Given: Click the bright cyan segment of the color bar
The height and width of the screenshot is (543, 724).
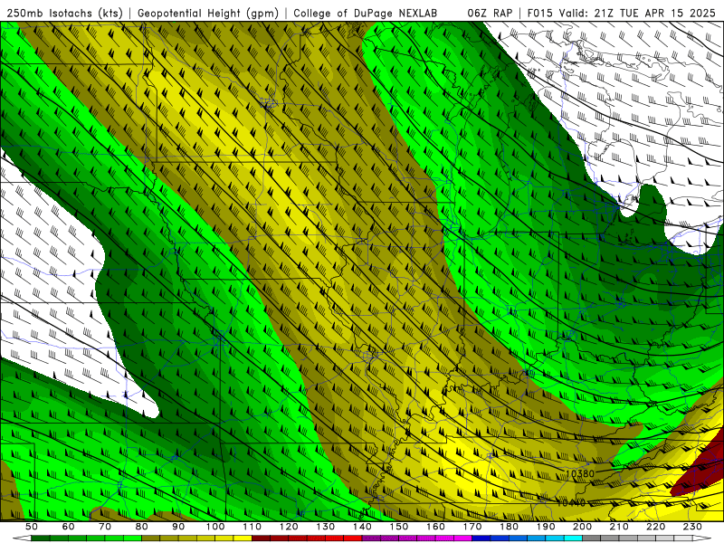Looking at the screenshot, I should (573, 538).
